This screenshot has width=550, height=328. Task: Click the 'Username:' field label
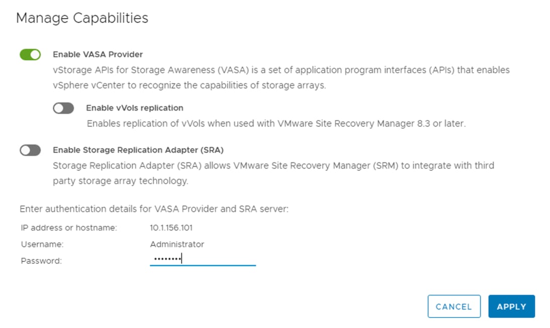point(42,244)
